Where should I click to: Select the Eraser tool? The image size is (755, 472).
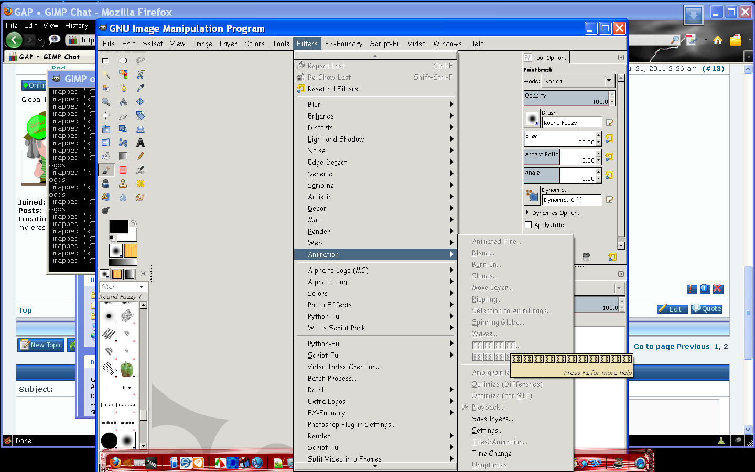[123, 170]
